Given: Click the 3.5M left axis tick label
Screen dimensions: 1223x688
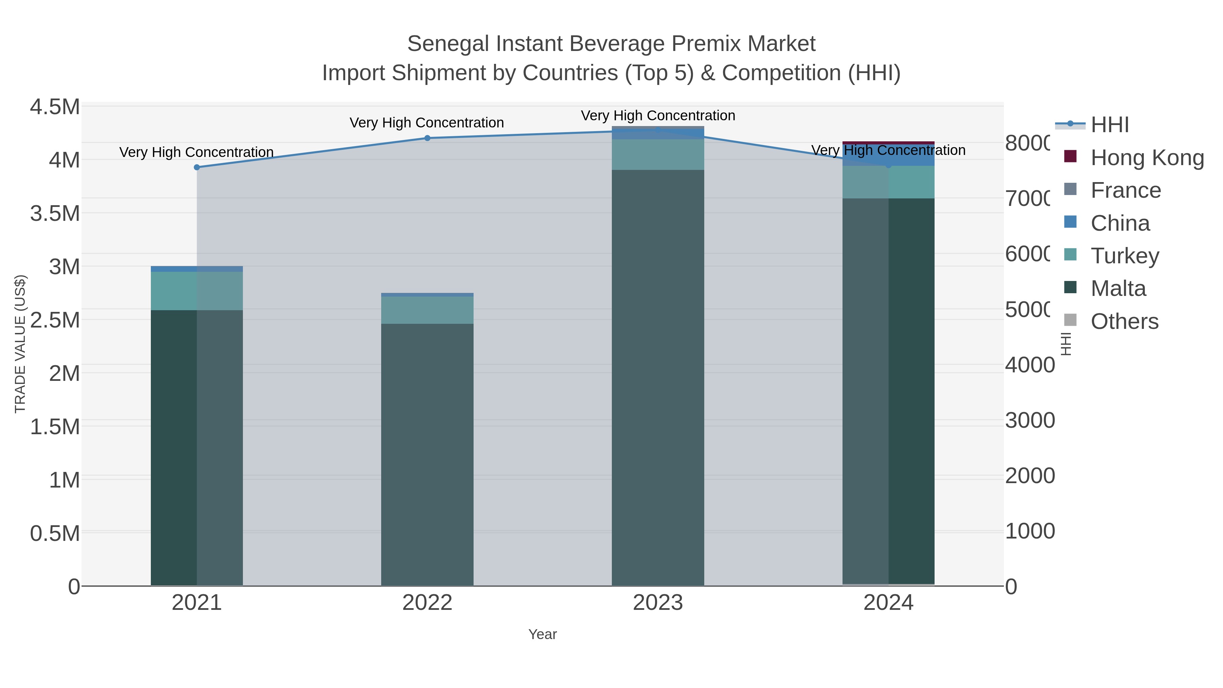Looking at the screenshot, I should 55,214.
